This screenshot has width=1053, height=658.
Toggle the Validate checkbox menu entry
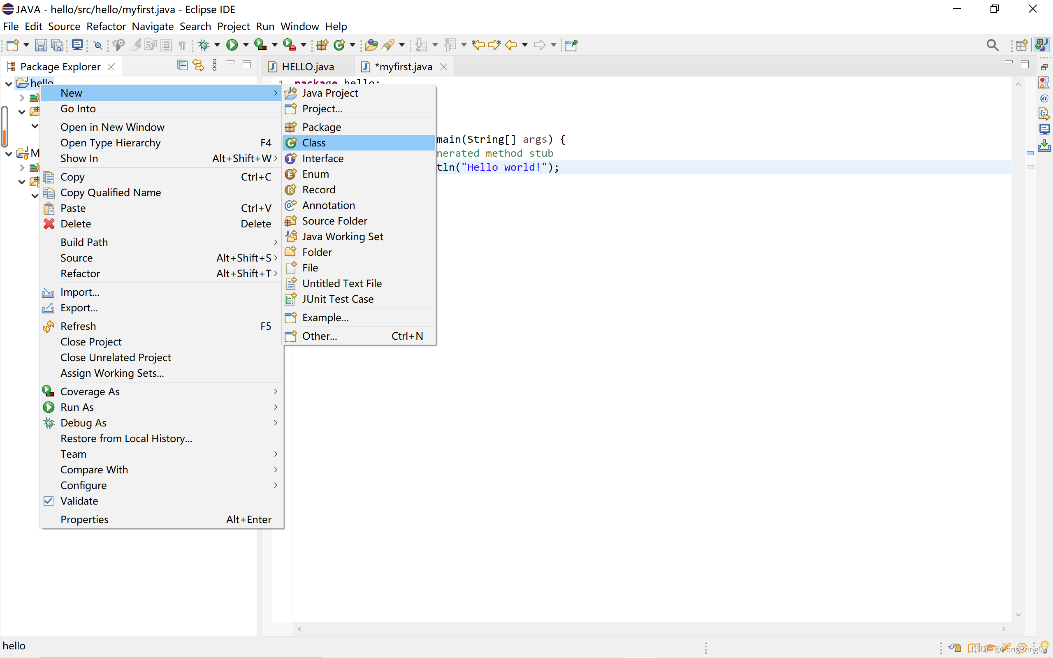point(79,501)
